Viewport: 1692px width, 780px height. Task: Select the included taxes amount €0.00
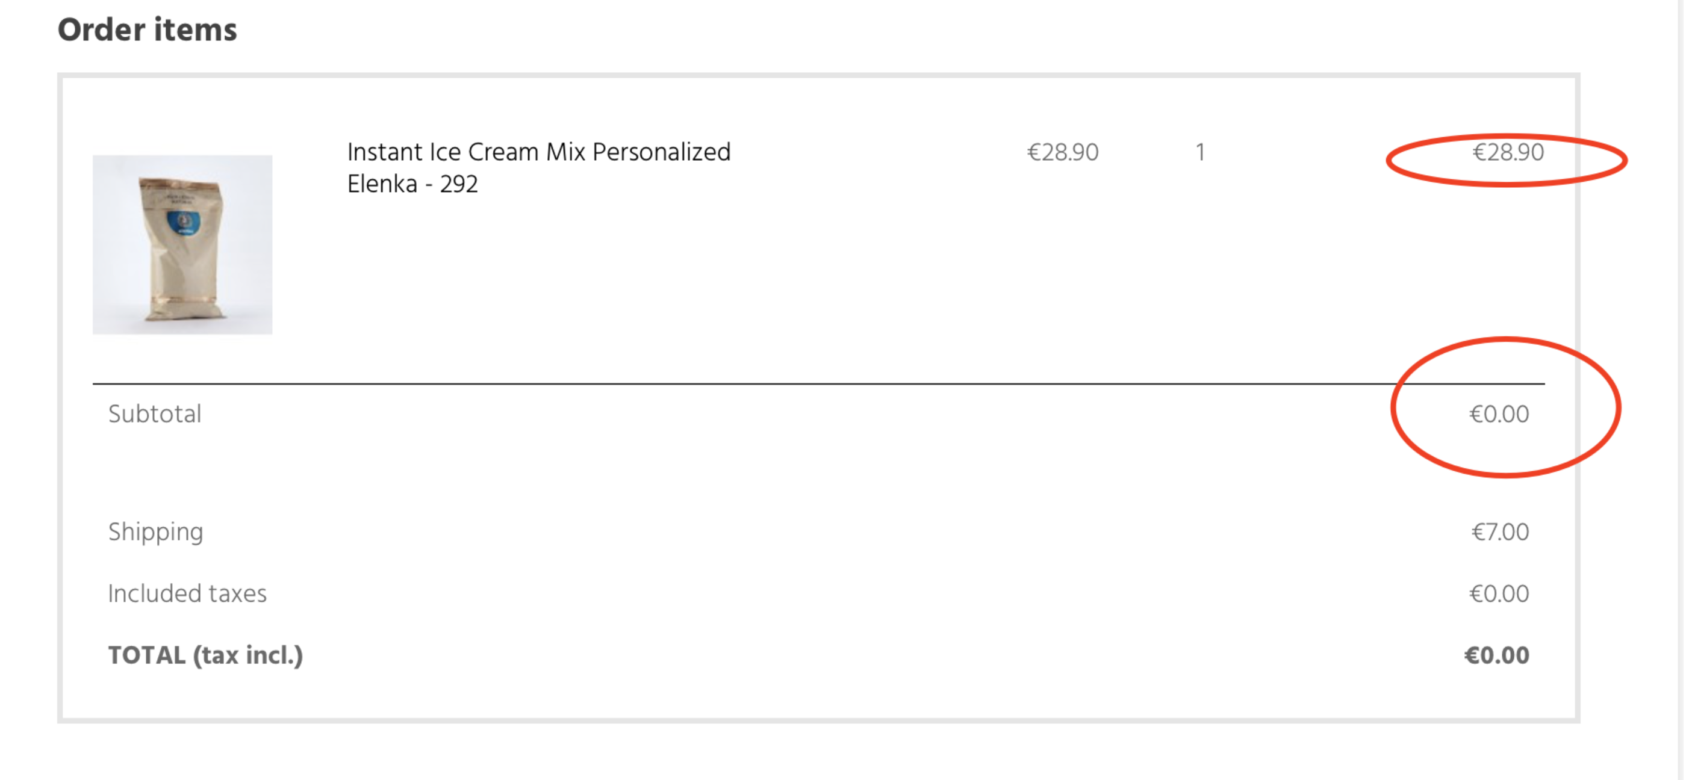(1499, 593)
